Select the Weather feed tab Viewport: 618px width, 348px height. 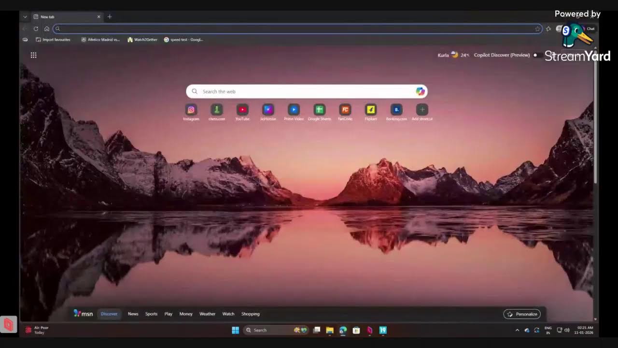click(x=207, y=314)
